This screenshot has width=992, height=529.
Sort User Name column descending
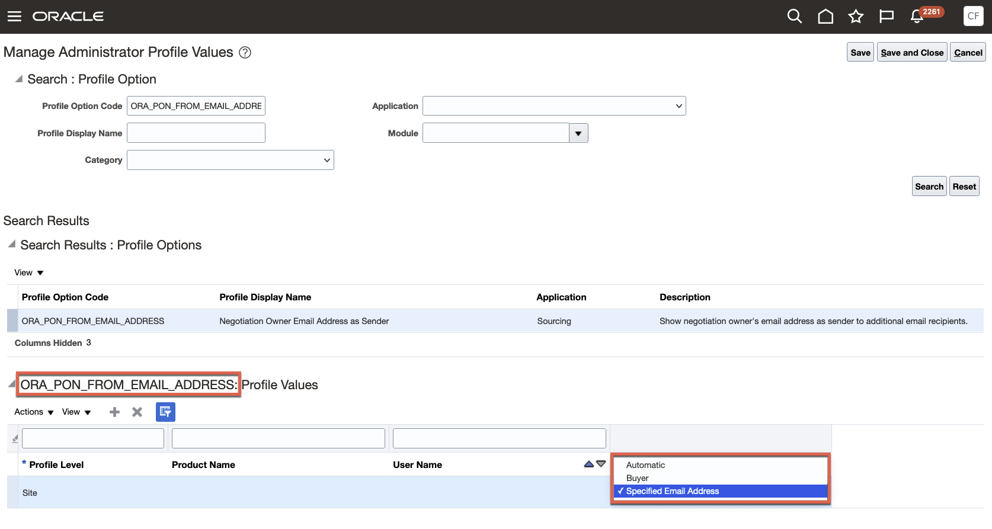click(x=601, y=464)
